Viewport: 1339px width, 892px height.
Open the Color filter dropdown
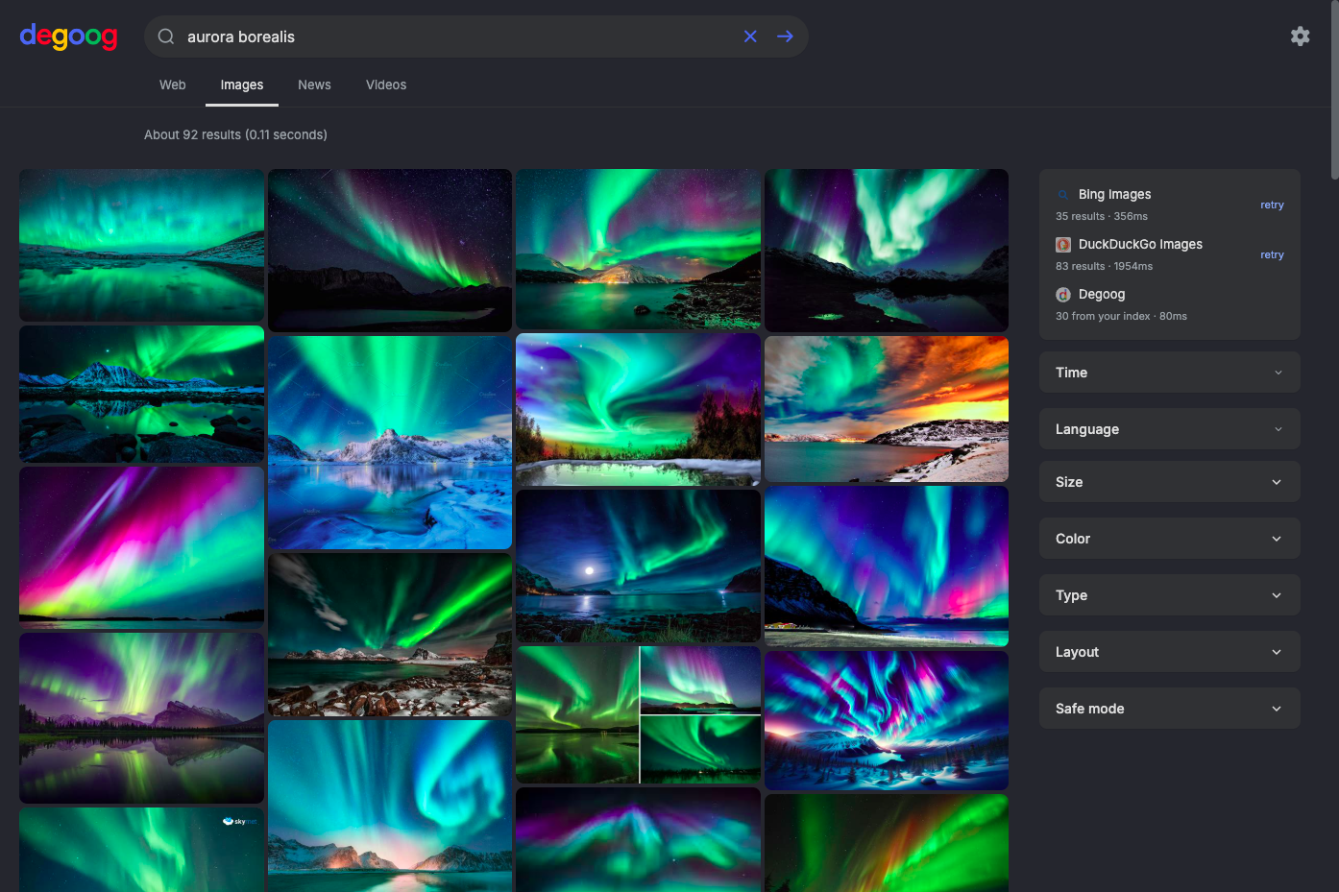pyautogui.click(x=1170, y=539)
